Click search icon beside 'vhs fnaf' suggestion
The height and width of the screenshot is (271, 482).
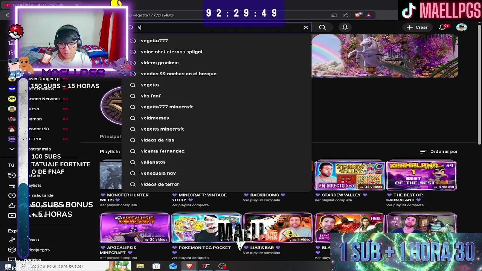coord(133,96)
